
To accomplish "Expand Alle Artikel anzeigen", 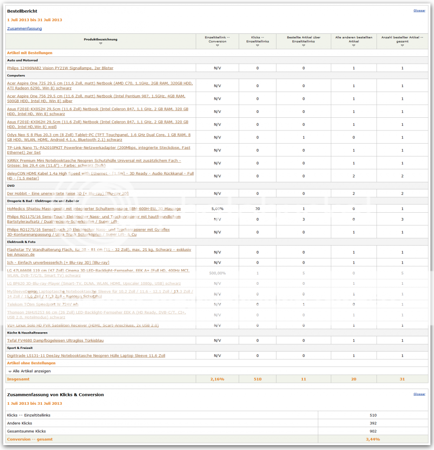I will (29, 371).
